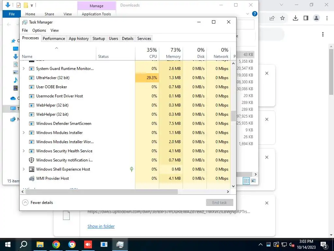Screen dimensions: 334x251
Task: Open File Explorer from taskbar
Action: tap(40, 244)
